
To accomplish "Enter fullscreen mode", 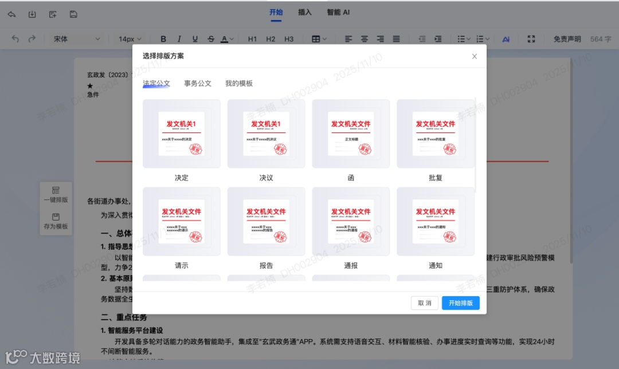I will pos(531,38).
